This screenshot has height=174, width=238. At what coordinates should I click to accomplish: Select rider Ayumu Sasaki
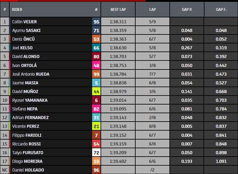tap(26, 30)
